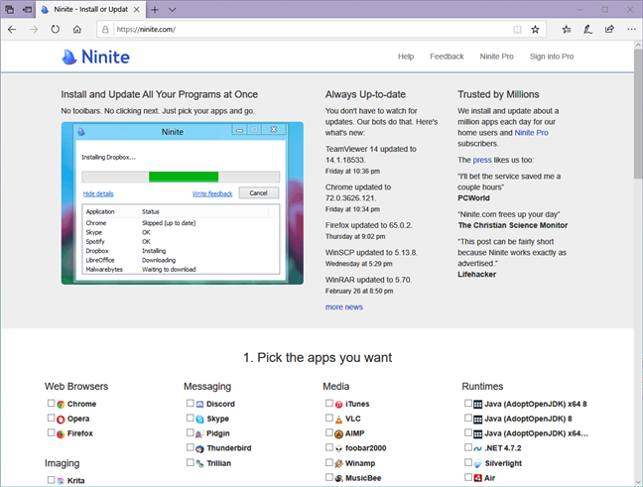Click the padlock site security icon
The height and width of the screenshot is (487, 643).
coord(105,30)
